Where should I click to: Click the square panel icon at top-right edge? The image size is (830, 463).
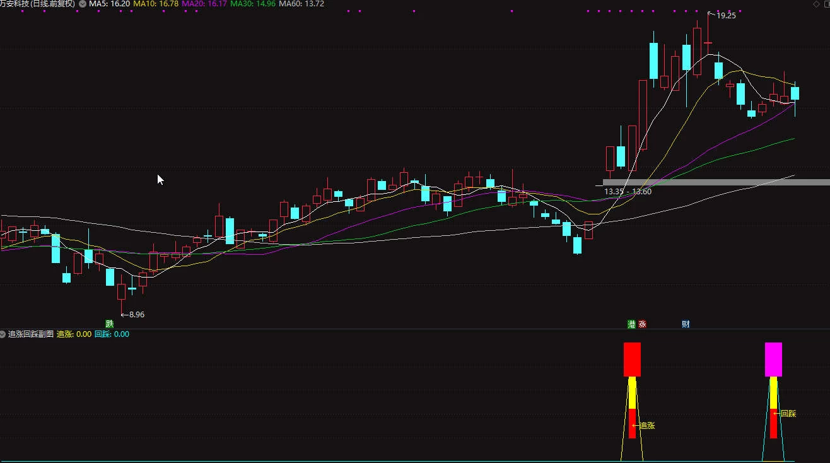pyautogui.click(x=826, y=4)
